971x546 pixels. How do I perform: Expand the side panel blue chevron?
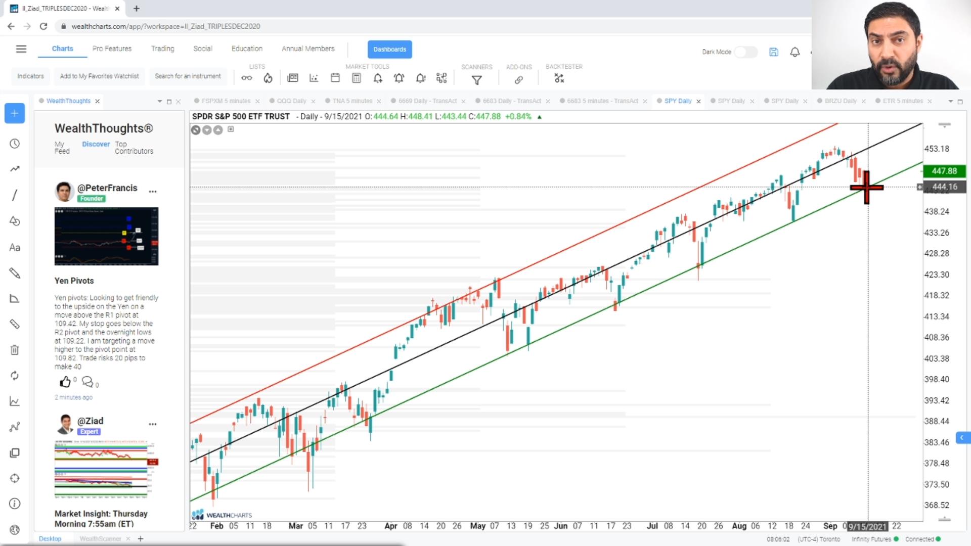[x=962, y=437]
